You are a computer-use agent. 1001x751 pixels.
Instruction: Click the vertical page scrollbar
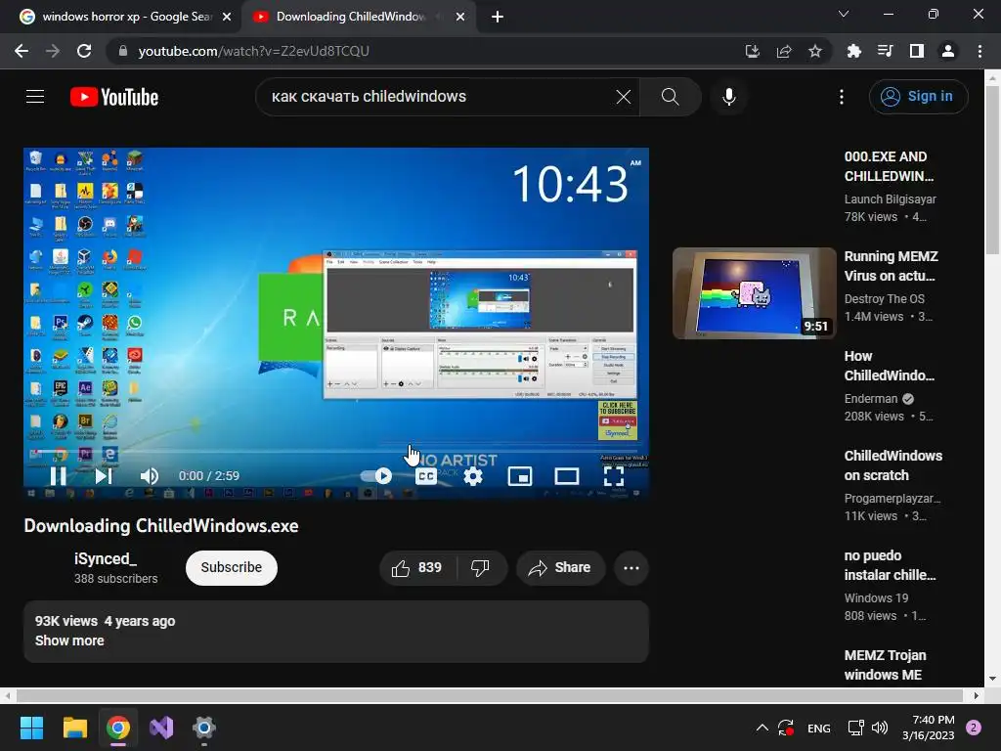coord(992,169)
